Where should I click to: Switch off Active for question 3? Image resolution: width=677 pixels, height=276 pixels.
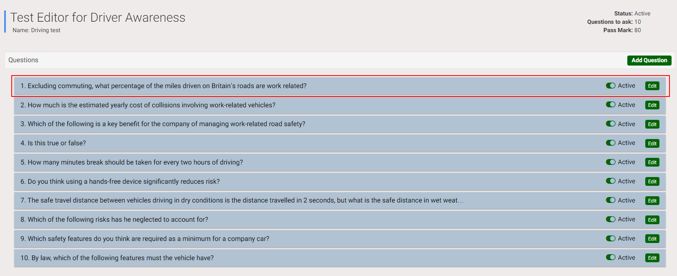[611, 124]
